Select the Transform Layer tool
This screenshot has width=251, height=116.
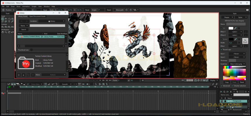tap(3, 19)
